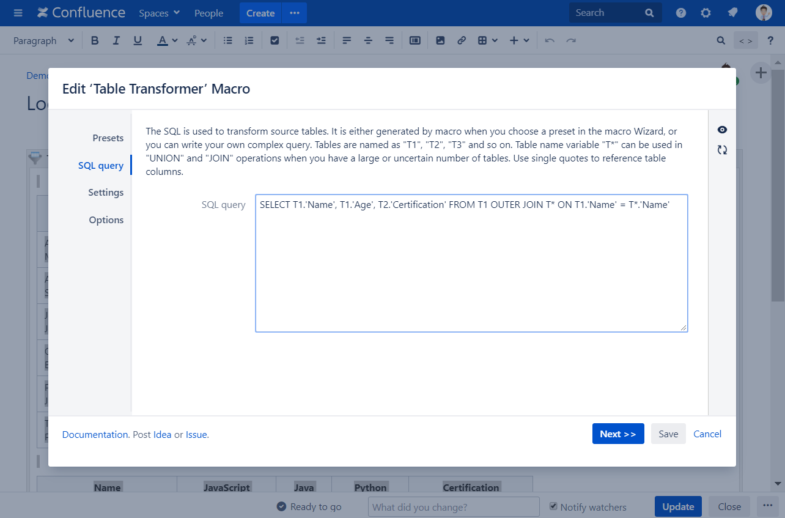Click the task list checkbox icon
This screenshot has width=785, height=518.
click(x=275, y=40)
